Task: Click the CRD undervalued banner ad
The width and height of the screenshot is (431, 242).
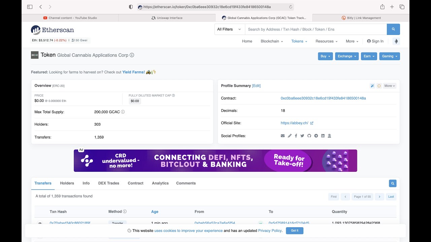Action: point(215,161)
